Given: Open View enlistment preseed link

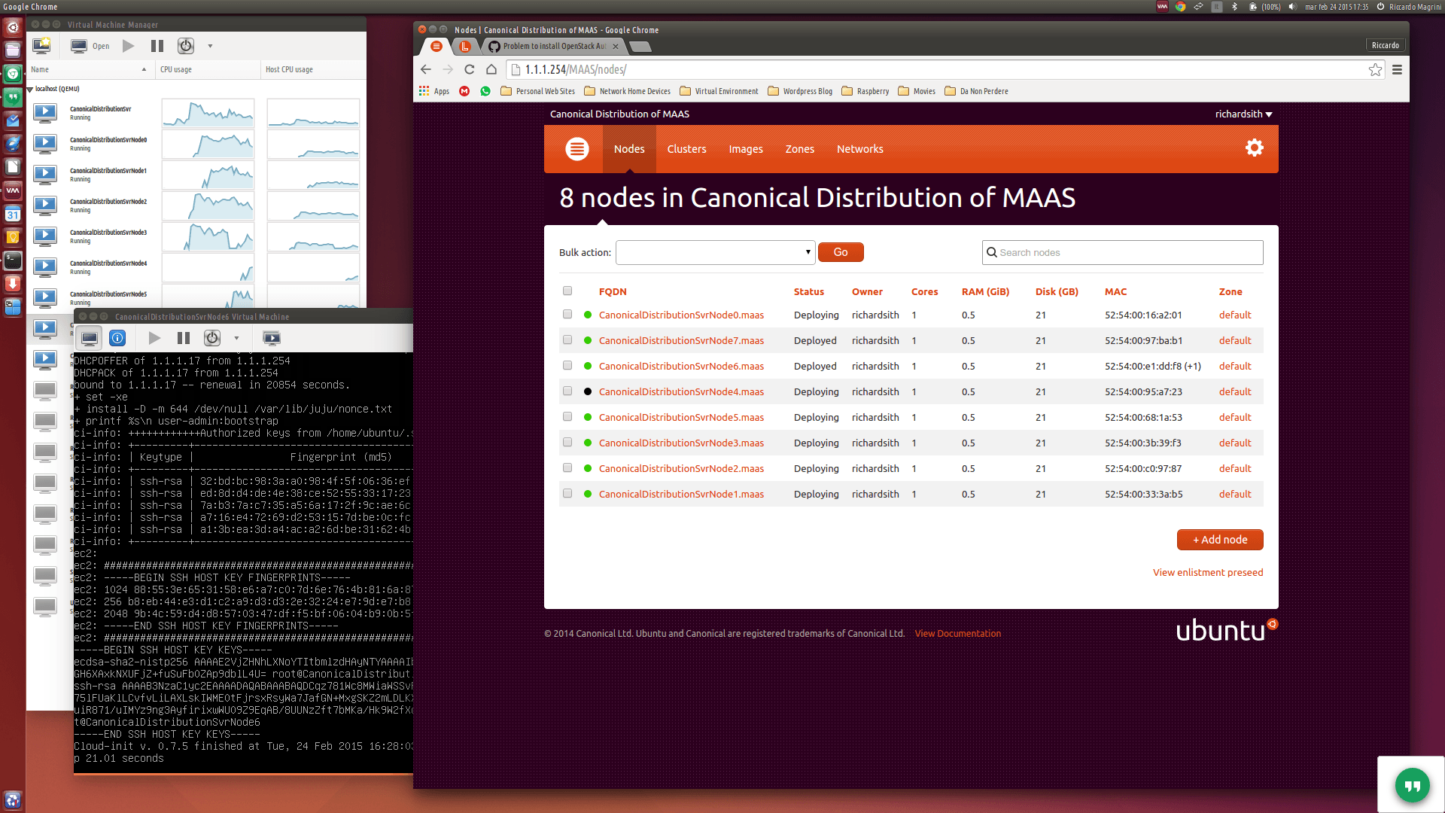Looking at the screenshot, I should point(1208,573).
